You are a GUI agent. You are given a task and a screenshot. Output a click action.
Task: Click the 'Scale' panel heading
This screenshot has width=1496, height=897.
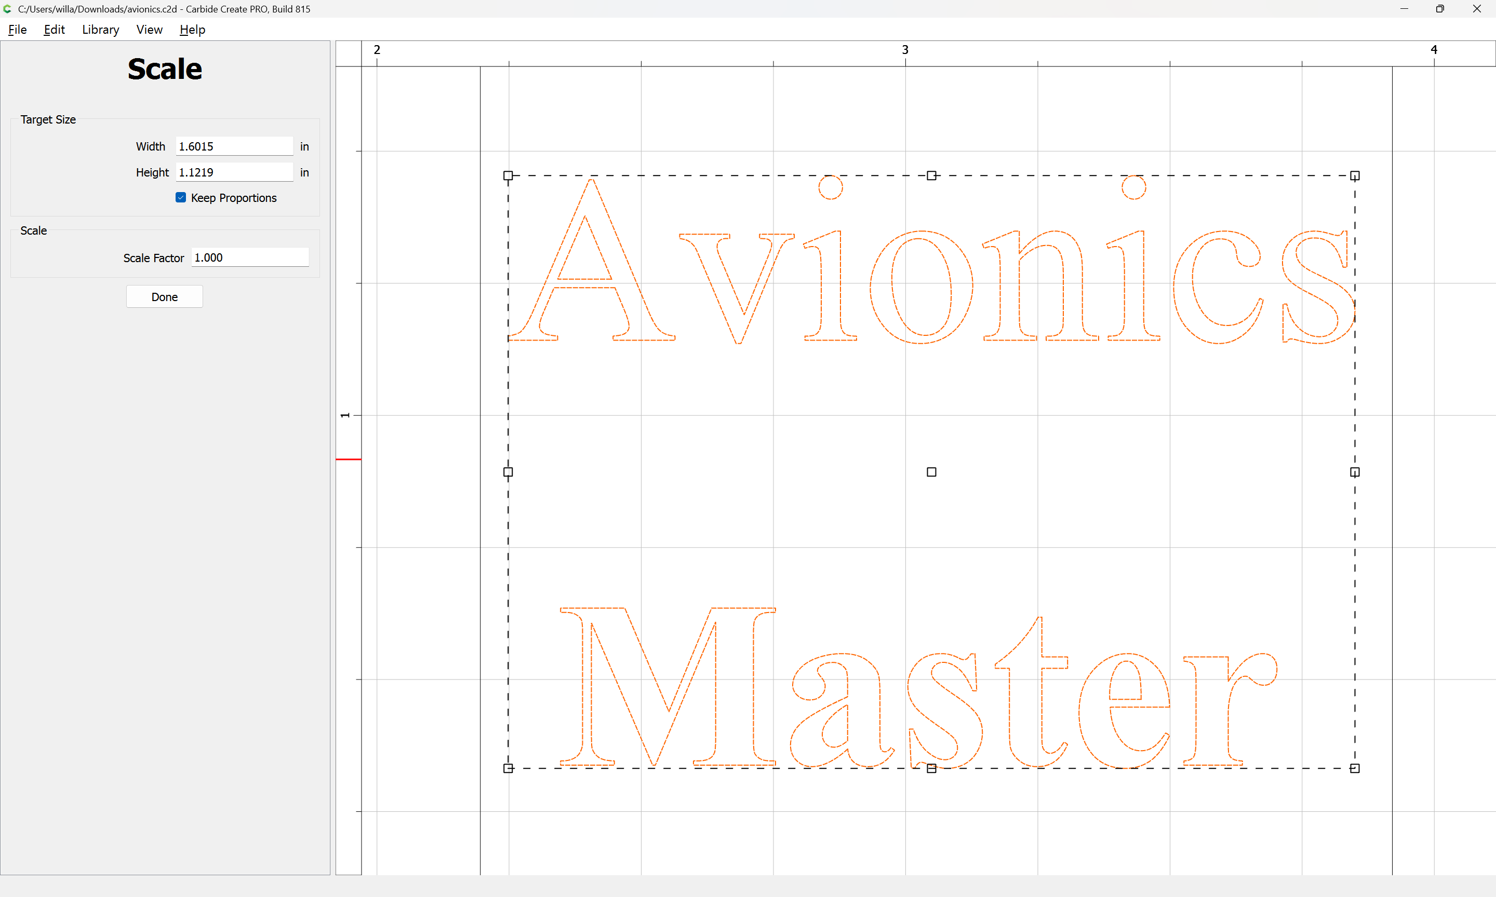tap(165, 69)
